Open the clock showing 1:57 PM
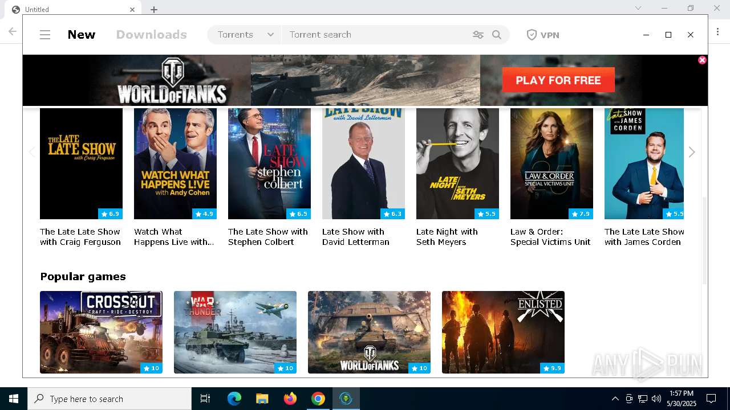This screenshot has height=410, width=730. [x=682, y=399]
